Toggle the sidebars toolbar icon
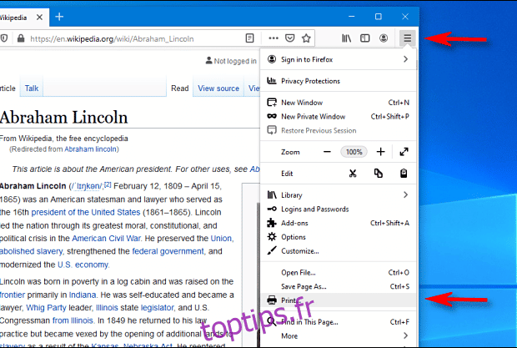517x348 pixels. coord(365,38)
